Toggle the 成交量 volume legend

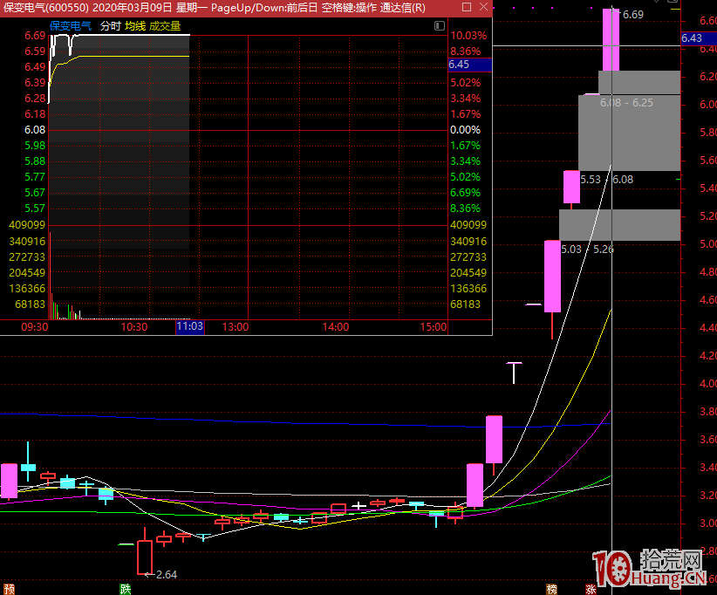165,26
